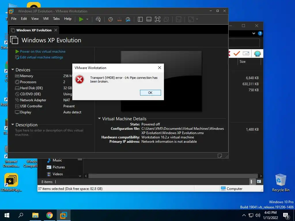Click the message log icon in VMware status bar
The height and width of the screenshot is (221, 295).
(x=220, y=156)
